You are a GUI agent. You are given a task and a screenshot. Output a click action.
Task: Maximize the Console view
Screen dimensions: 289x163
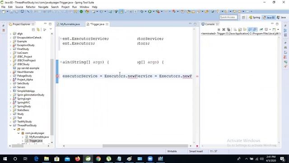click(x=277, y=24)
